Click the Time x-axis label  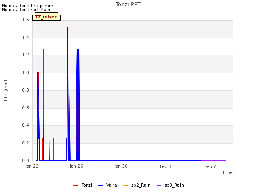[227, 172]
